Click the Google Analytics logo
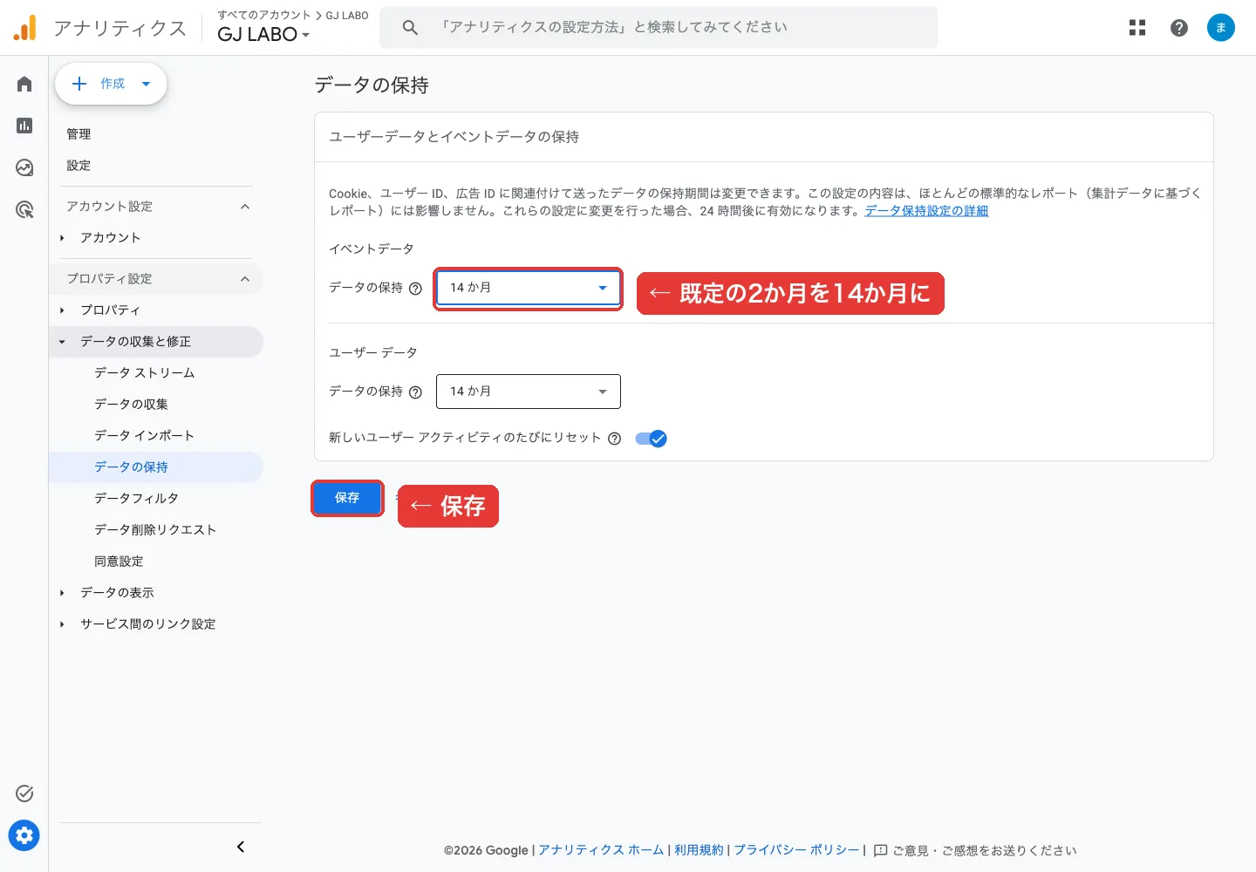This screenshot has height=872, width=1256. click(25, 28)
